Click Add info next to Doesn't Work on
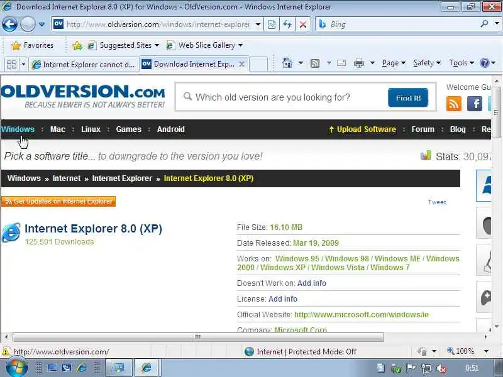 (x=311, y=283)
